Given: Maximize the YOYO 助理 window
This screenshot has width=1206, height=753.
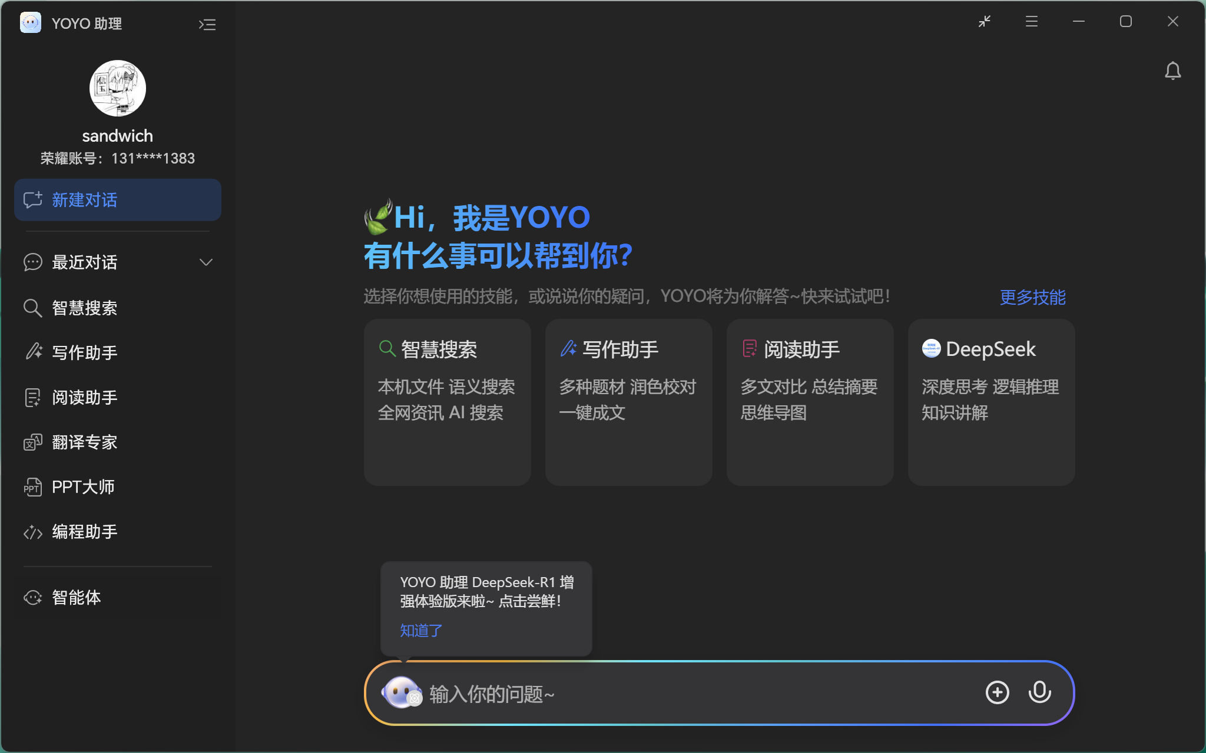Looking at the screenshot, I should click(1126, 22).
